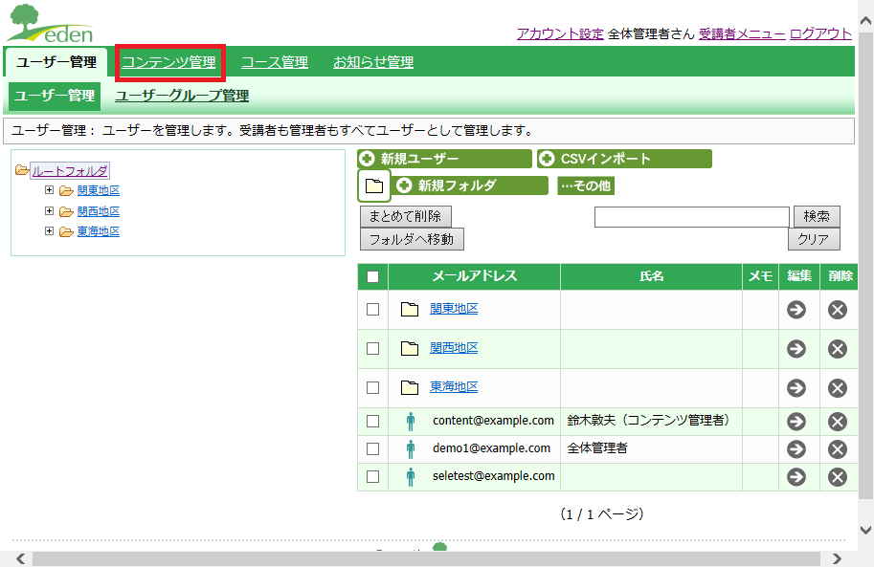Click the user search input field
The height and width of the screenshot is (567, 874).
pos(692,217)
